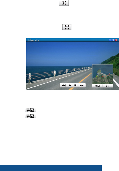Image resolution: width=119 pixels, height=171 pixels.
Task: Select the green start marker on the map
Action: tap(97, 76)
